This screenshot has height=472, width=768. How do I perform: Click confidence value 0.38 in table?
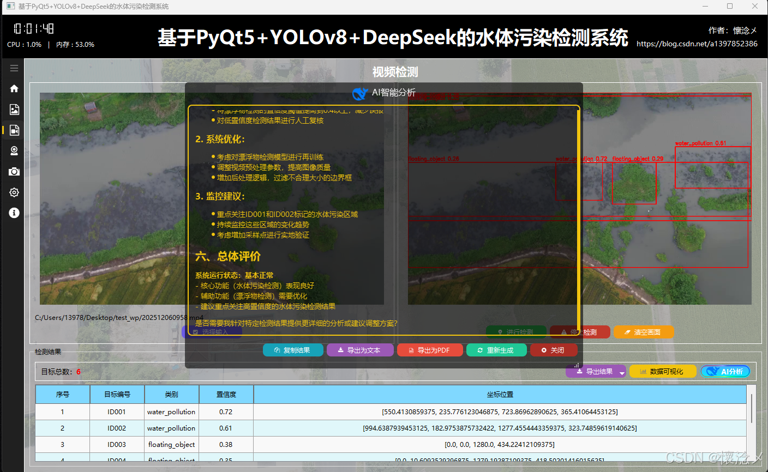pos(226,445)
